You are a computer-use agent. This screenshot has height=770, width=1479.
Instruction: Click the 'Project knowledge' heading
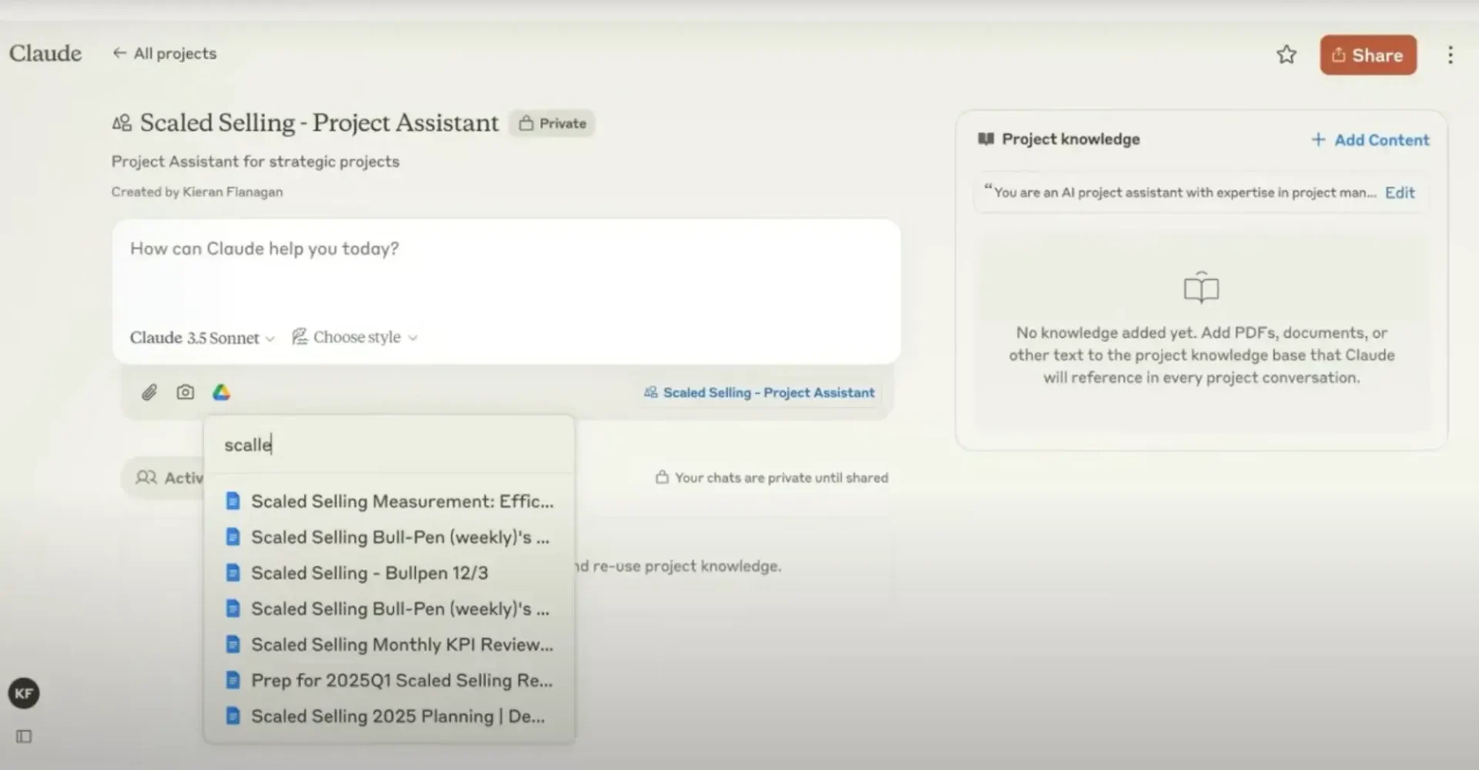click(1071, 139)
